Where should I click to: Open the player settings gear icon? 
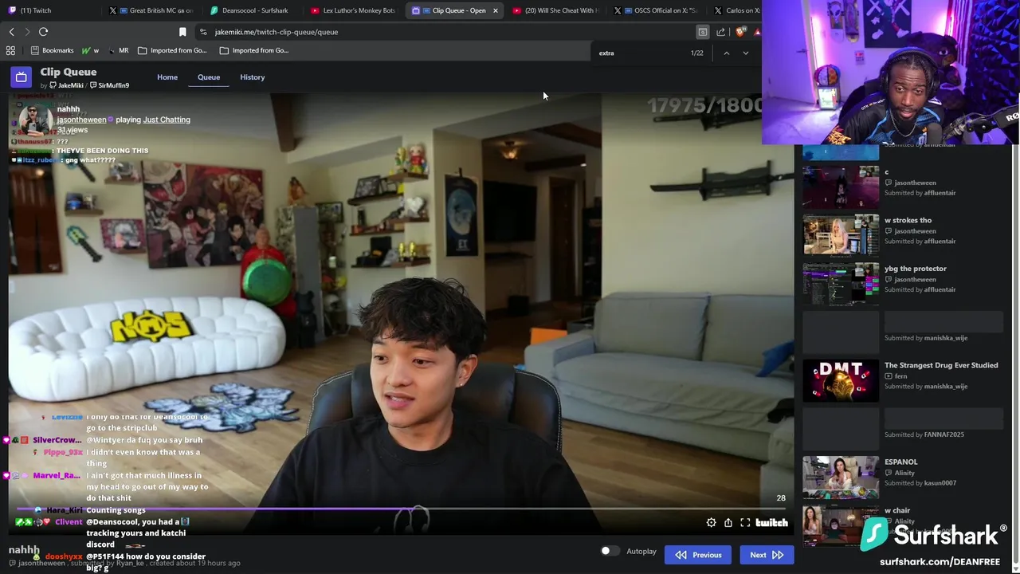pos(711,523)
